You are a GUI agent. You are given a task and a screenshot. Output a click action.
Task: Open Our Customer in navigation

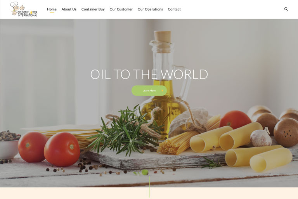[121, 9]
